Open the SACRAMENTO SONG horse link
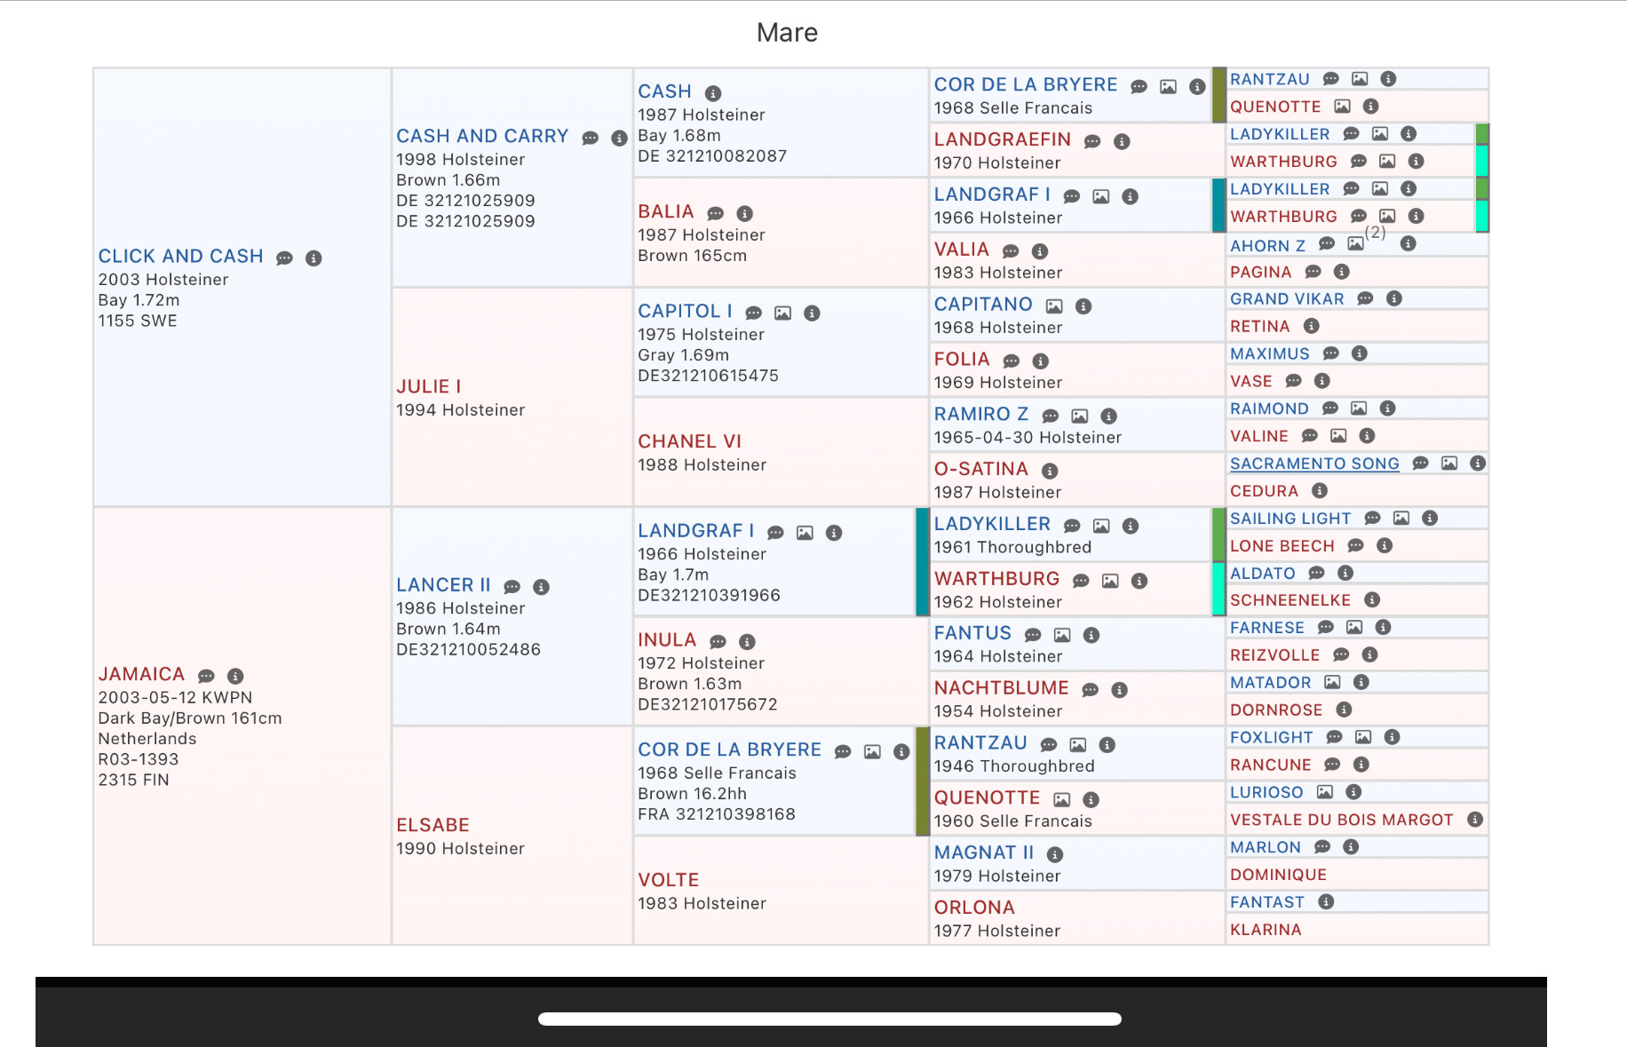This screenshot has width=1627, height=1047. [x=1314, y=464]
